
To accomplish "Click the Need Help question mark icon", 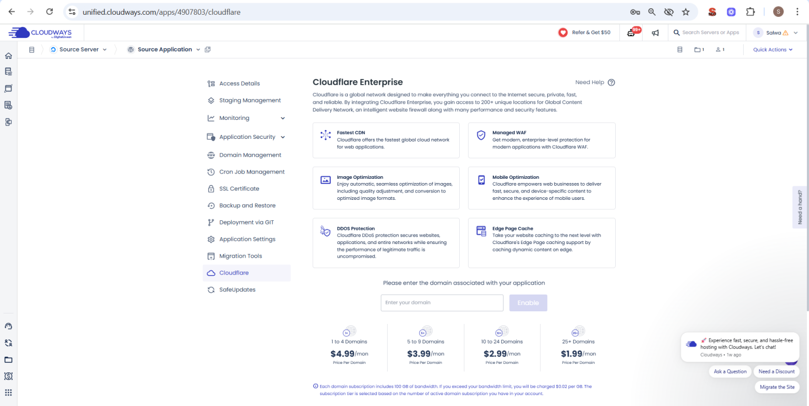I will pyautogui.click(x=611, y=83).
